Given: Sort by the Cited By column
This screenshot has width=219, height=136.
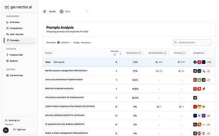Looking at the screenshot, I should point(187,53).
